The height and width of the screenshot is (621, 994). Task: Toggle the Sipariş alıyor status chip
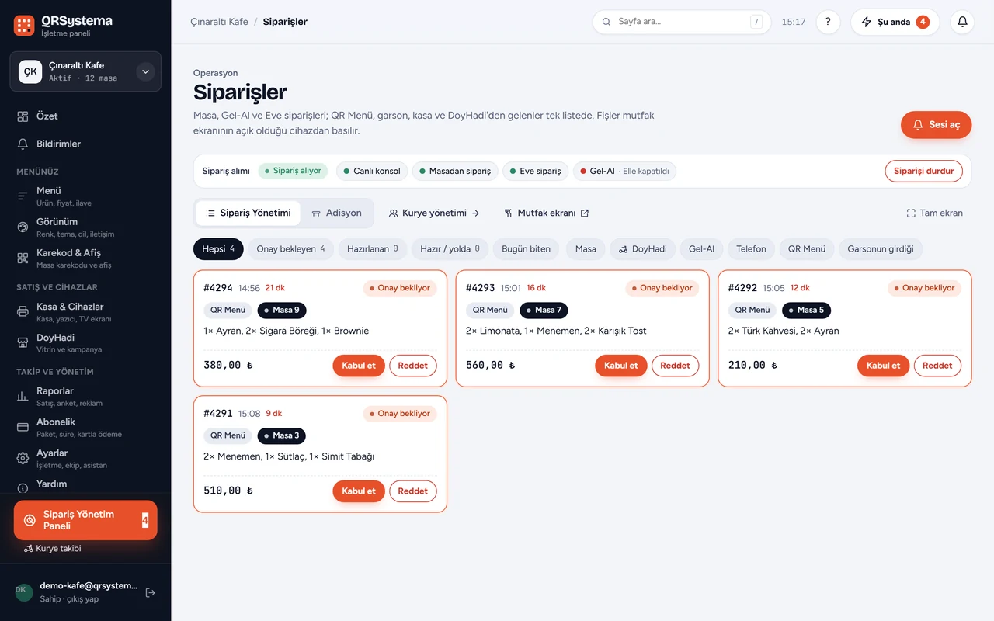[x=293, y=171]
